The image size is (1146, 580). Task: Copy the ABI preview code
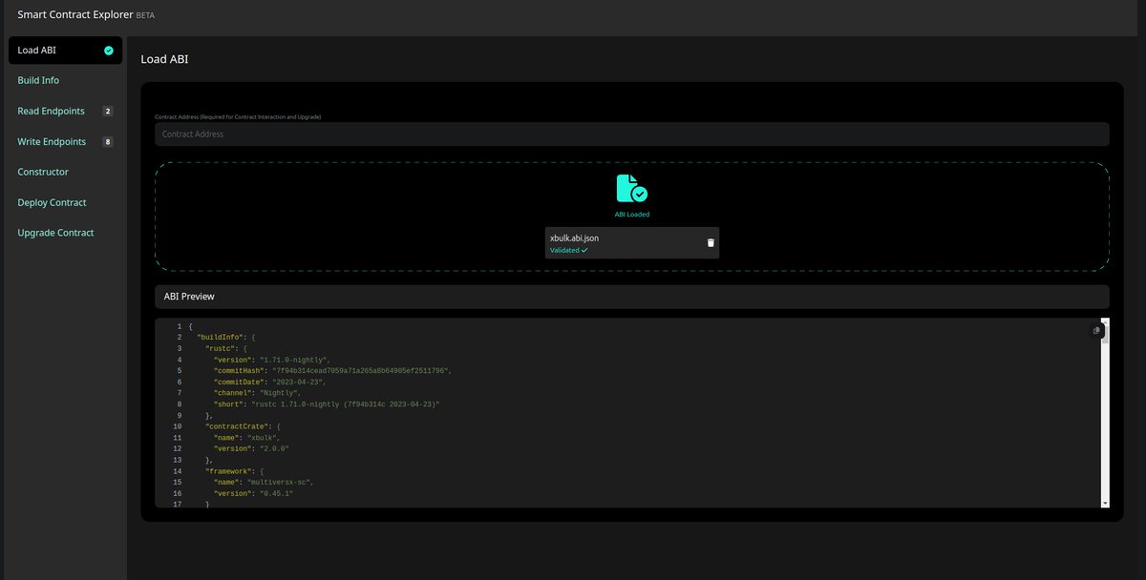point(1096,331)
